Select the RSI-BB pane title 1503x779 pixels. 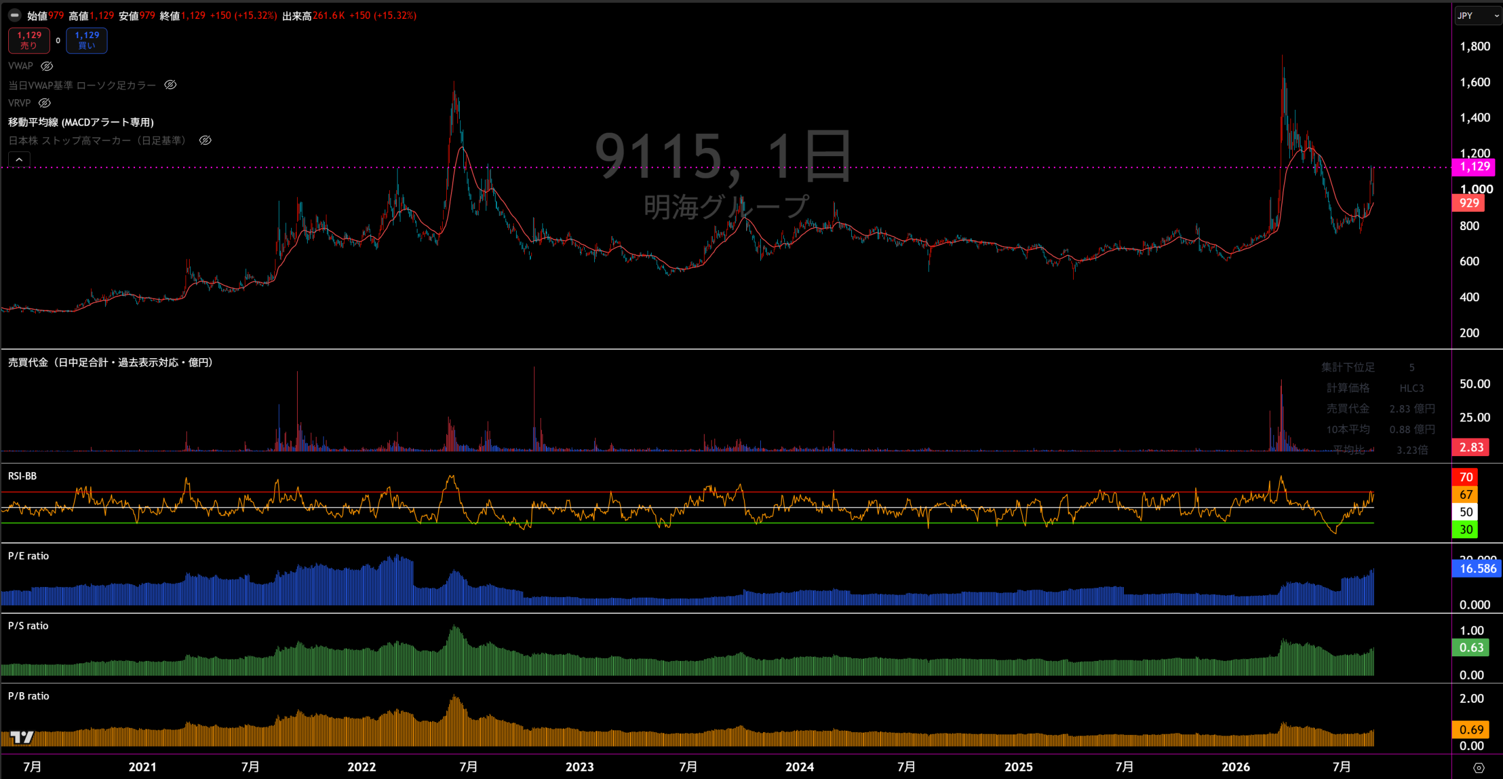(x=22, y=476)
